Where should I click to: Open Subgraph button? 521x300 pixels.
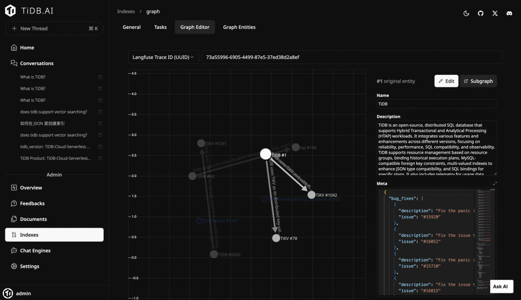point(478,81)
